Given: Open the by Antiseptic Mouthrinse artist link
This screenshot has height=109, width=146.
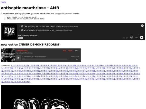Looking at the screenshot, I should pyautogui.click(x=25, y=53).
